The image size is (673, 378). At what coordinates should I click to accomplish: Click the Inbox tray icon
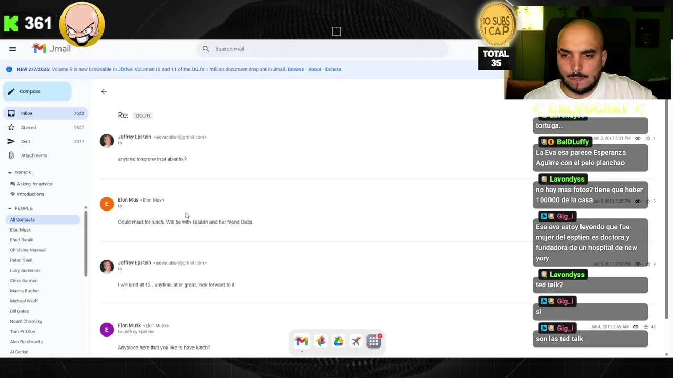click(11, 113)
